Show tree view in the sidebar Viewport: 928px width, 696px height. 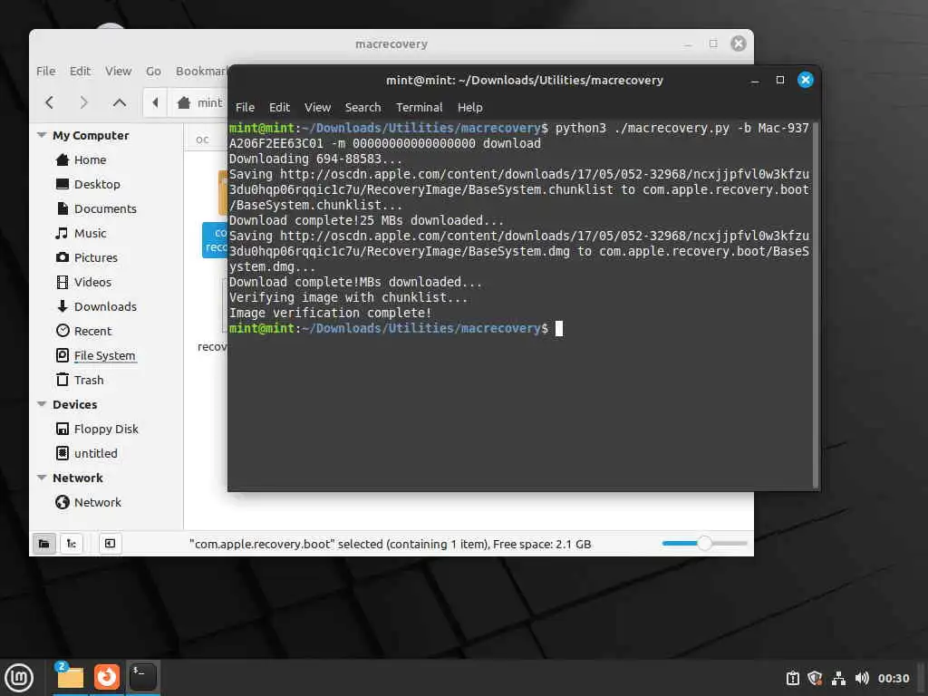tap(71, 544)
